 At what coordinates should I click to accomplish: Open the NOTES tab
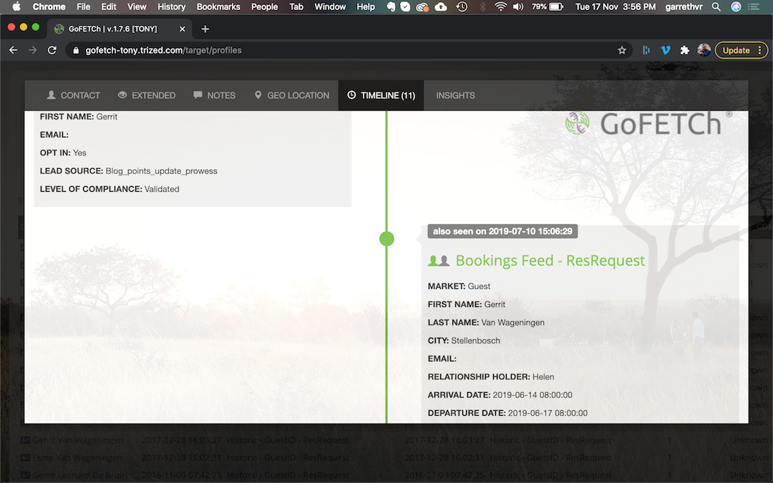(215, 95)
